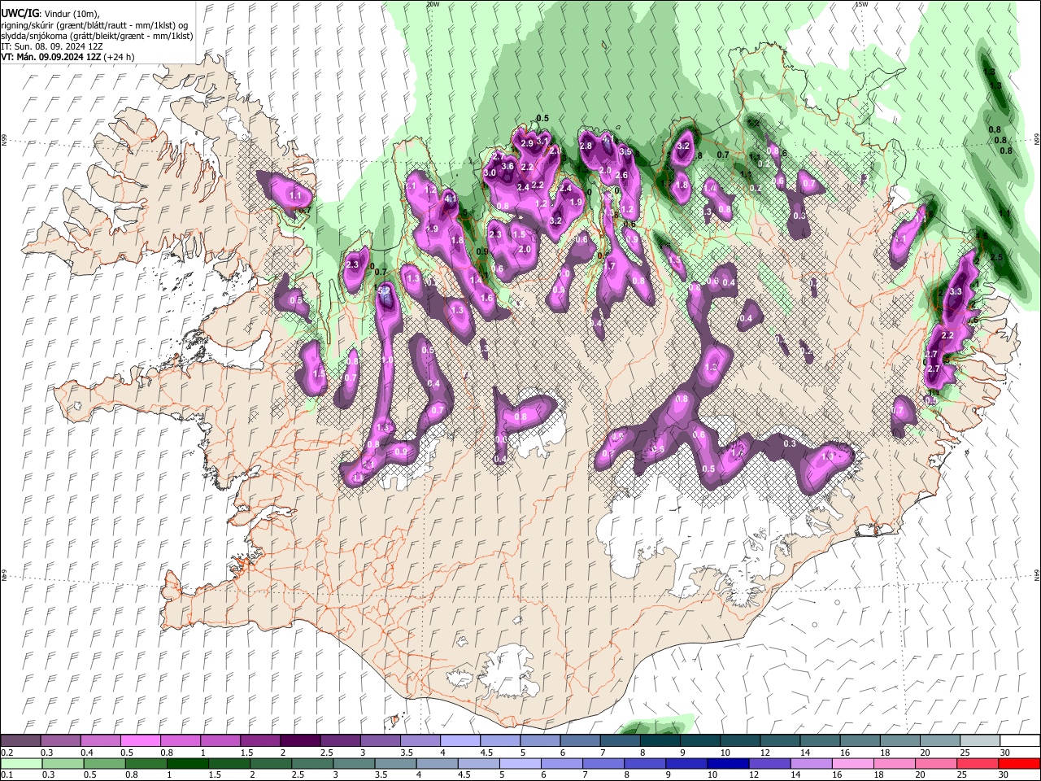Click the navy blue rain swatch between 10 and 12
Screen dimensions: 1041x781
[x=729, y=763]
